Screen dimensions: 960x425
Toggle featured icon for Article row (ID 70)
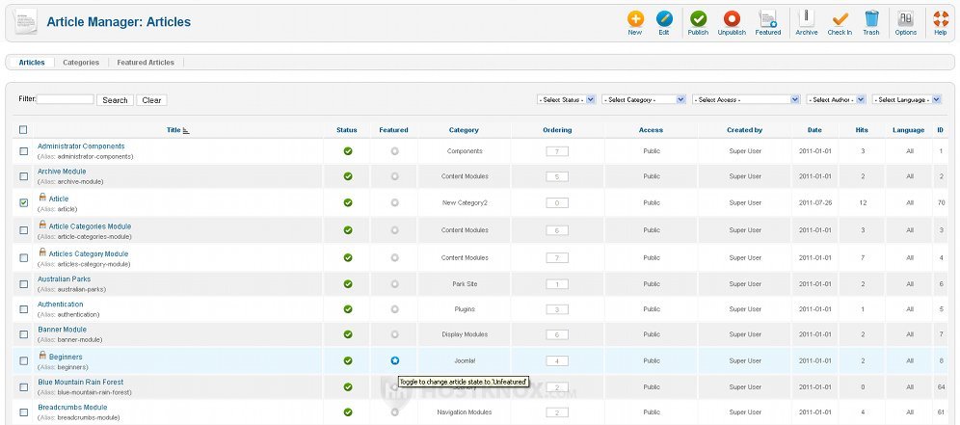[x=395, y=202]
